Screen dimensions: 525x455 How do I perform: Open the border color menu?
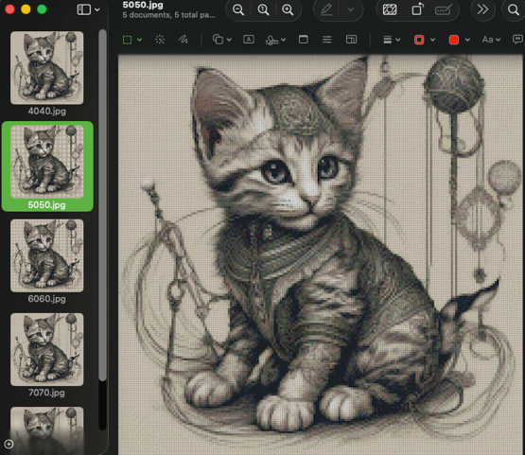[425, 40]
